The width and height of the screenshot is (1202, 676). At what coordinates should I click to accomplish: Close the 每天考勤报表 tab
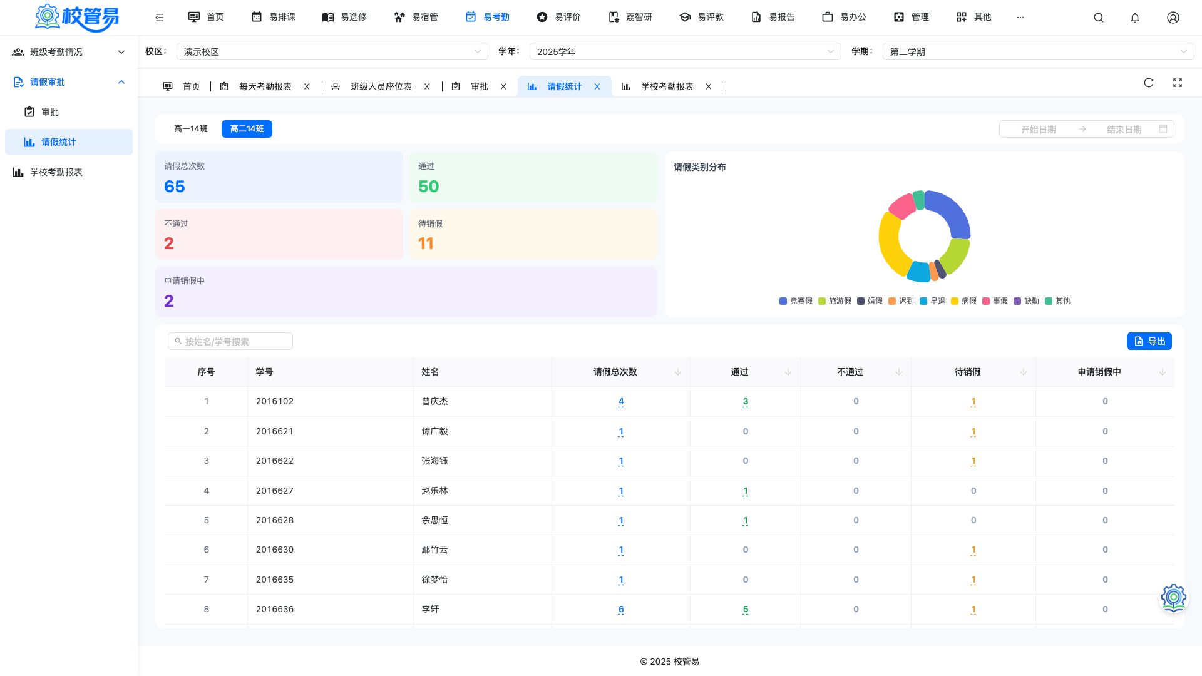(307, 86)
